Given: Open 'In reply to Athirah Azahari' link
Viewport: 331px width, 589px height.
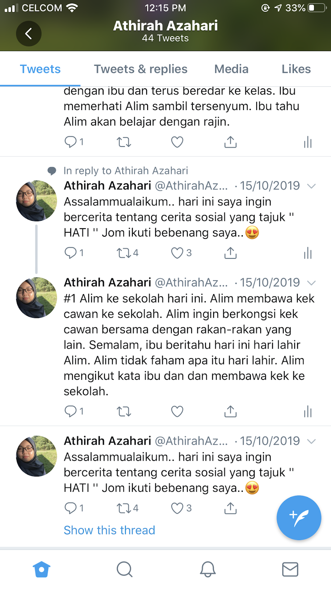Looking at the screenshot, I should pyautogui.click(x=126, y=171).
